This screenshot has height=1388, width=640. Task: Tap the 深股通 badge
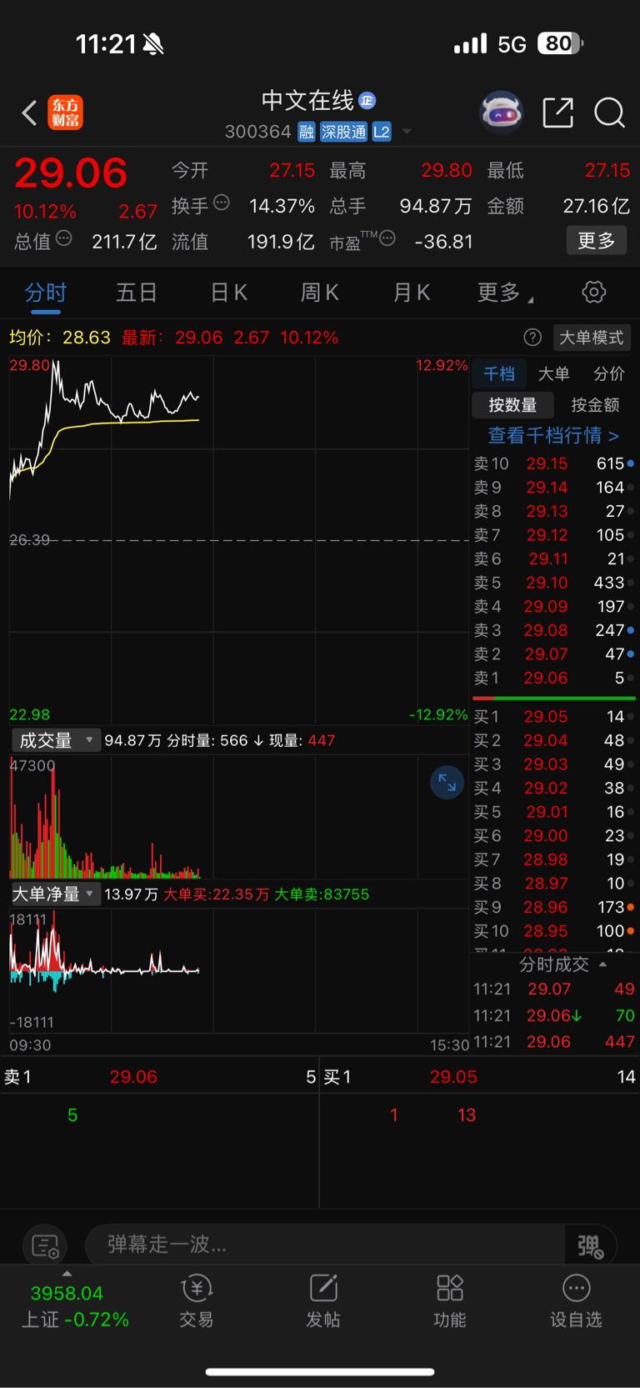344,132
